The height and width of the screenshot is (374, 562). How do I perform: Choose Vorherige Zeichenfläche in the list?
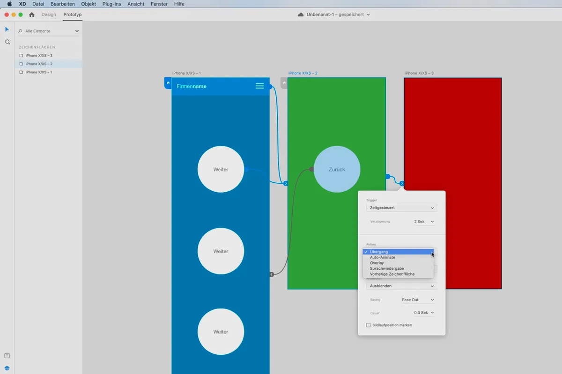[x=398, y=274]
